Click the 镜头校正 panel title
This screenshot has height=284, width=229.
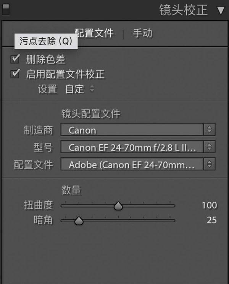click(183, 10)
